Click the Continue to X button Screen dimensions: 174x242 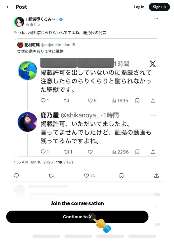[77, 217]
